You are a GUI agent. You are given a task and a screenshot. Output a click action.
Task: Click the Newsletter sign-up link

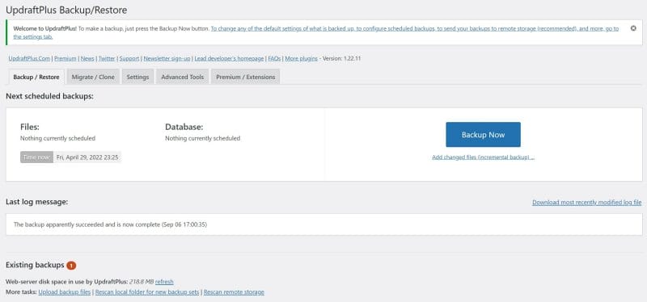[167, 58]
